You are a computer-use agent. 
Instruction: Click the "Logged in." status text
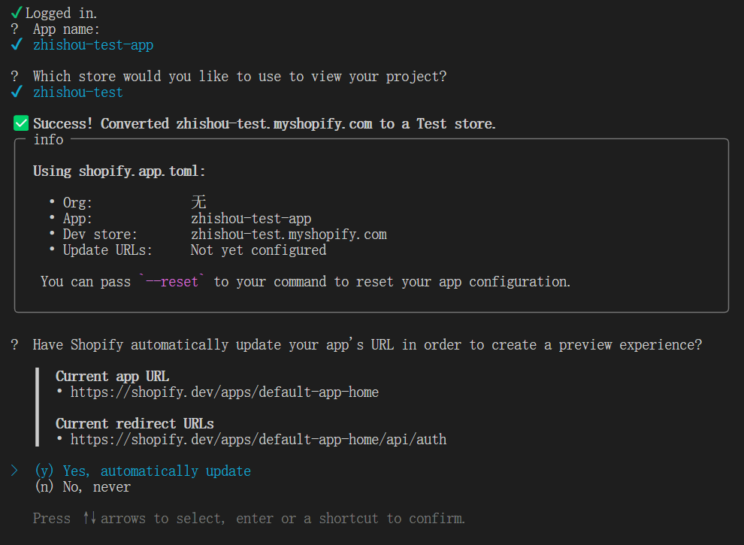coord(61,13)
